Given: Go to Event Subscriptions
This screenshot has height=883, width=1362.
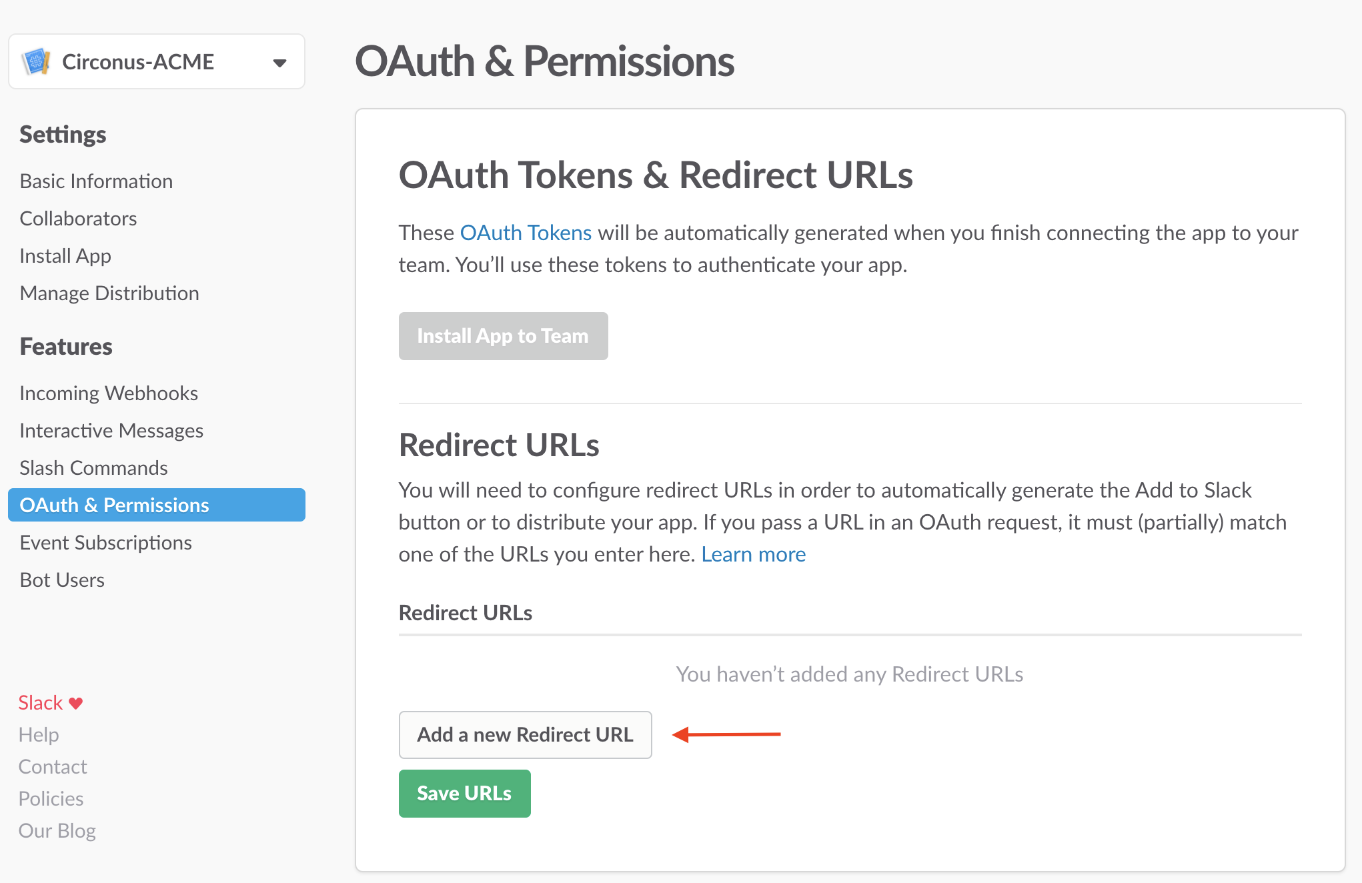Looking at the screenshot, I should [x=105, y=543].
